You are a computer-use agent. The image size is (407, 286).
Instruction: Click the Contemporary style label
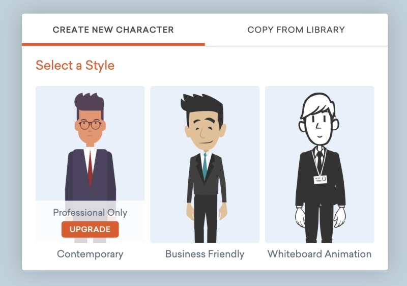[x=90, y=254]
